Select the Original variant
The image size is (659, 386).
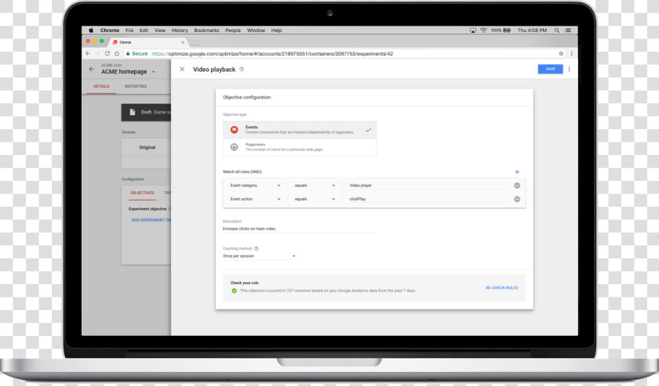click(x=146, y=147)
